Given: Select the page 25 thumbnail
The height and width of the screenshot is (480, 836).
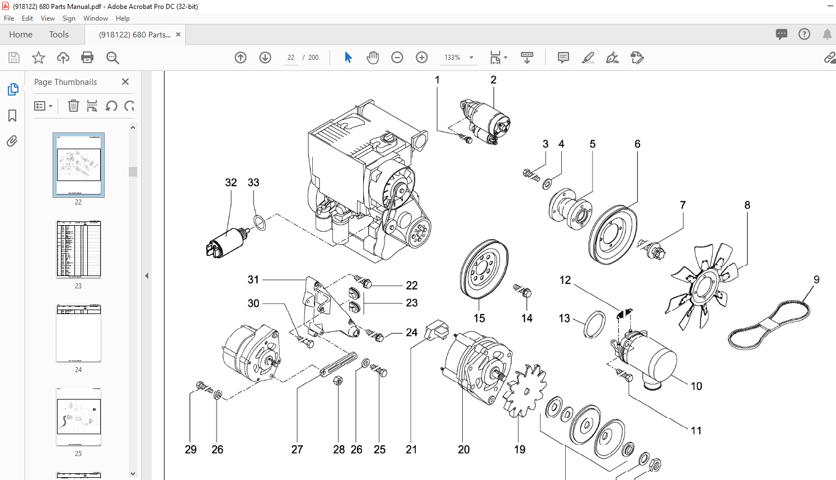Looking at the screenshot, I should pos(78,417).
